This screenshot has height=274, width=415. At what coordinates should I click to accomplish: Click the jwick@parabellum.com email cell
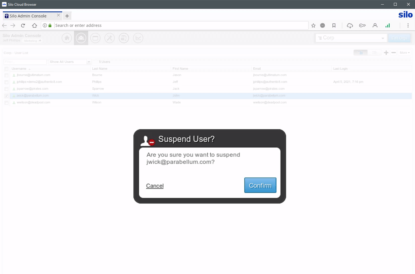pos(269,95)
